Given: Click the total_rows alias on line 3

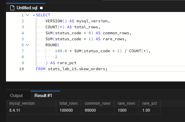Looking at the screenshot, I should 86,27.
